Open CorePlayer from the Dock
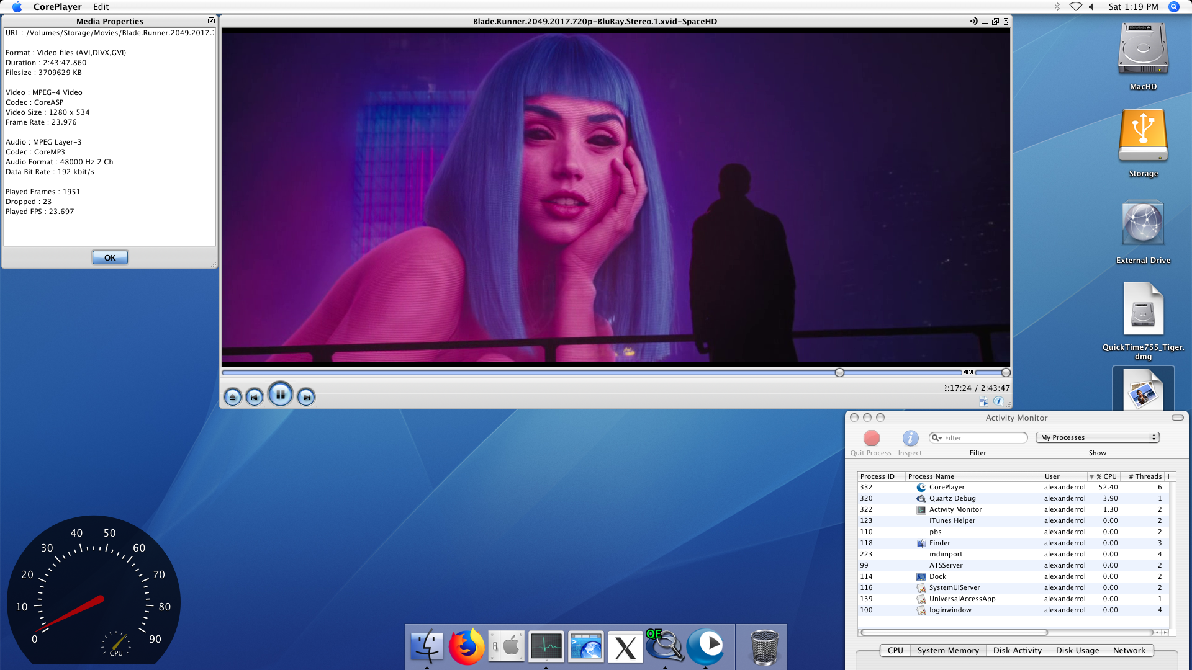 705,646
